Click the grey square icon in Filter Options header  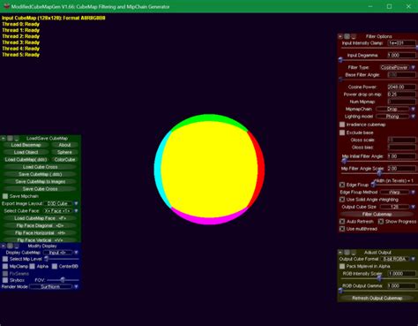click(347, 36)
